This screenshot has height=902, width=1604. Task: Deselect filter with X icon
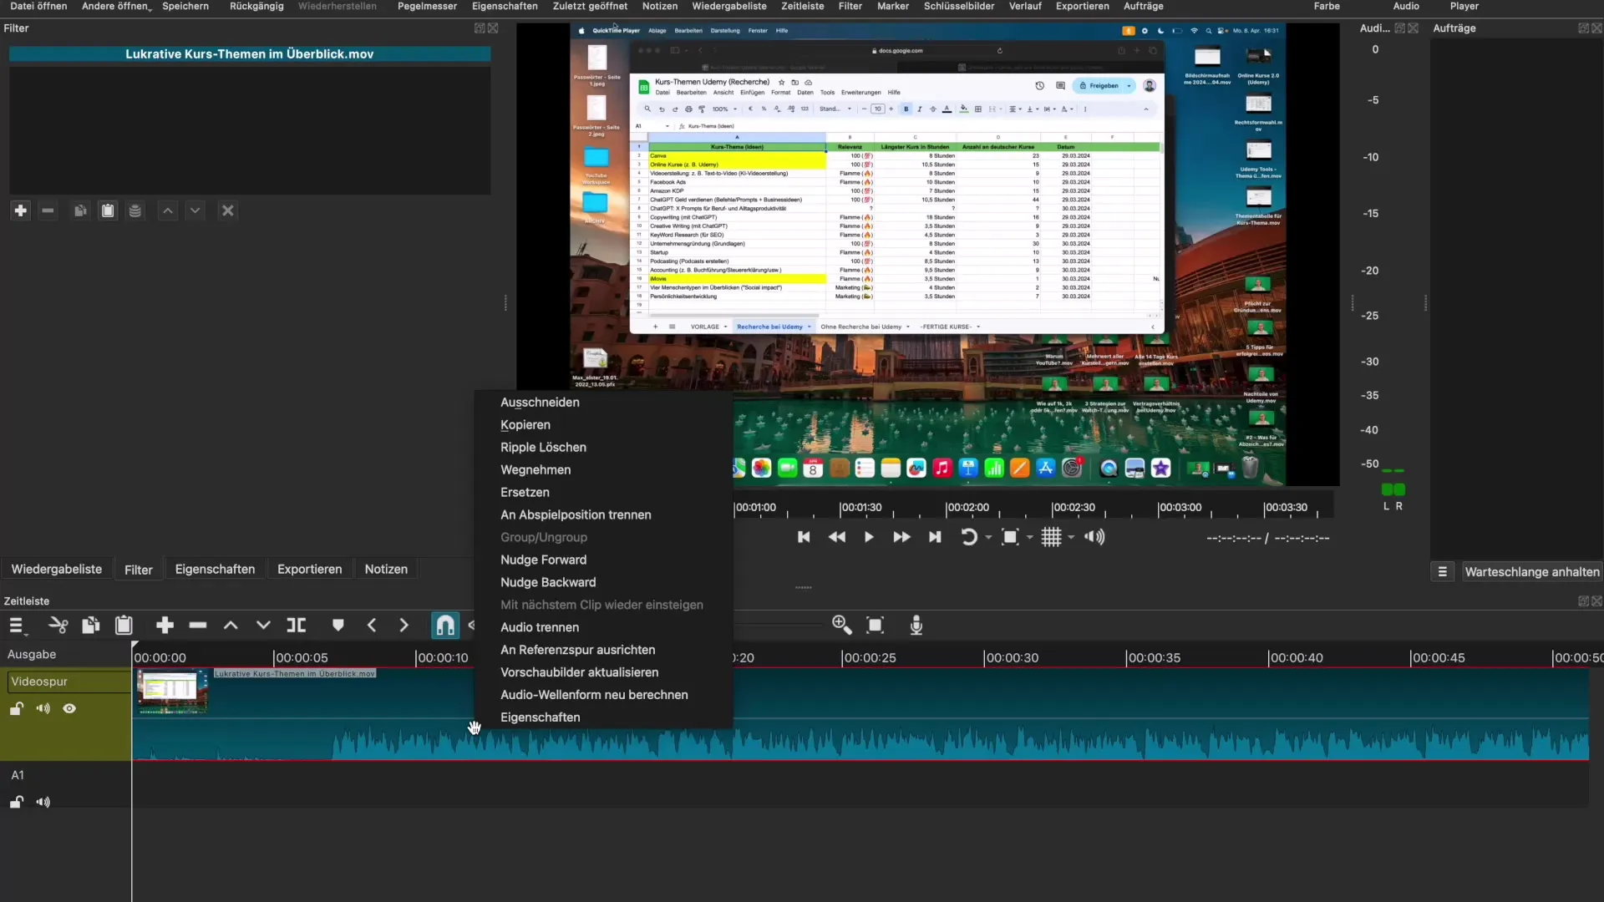point(227,210)
